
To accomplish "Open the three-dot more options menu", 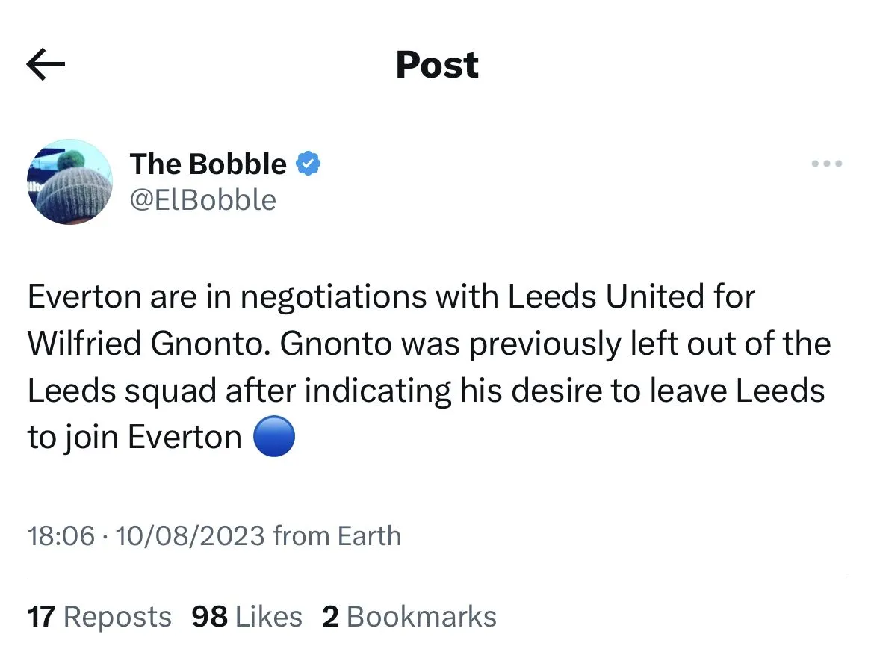I will [x=828, y=164].
